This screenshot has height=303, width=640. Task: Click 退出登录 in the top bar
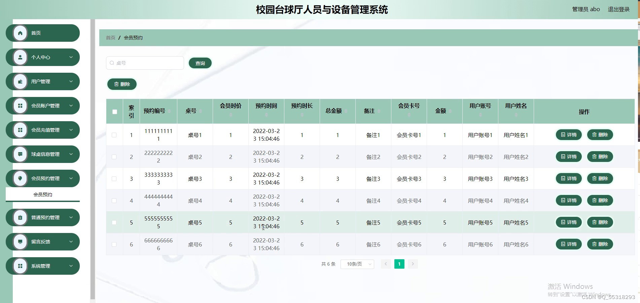click(618, 9)
